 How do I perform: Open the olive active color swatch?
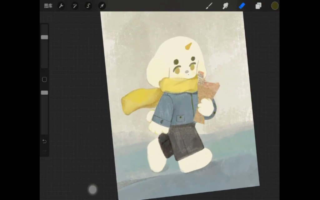(x=275, y=6)
